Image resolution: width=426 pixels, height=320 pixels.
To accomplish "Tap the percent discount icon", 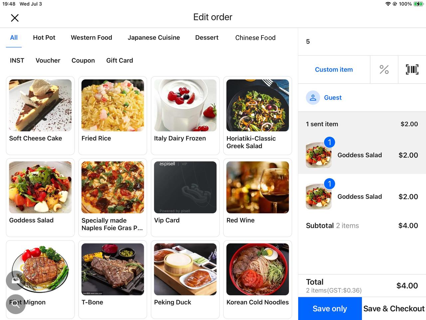I will [384, 69].
